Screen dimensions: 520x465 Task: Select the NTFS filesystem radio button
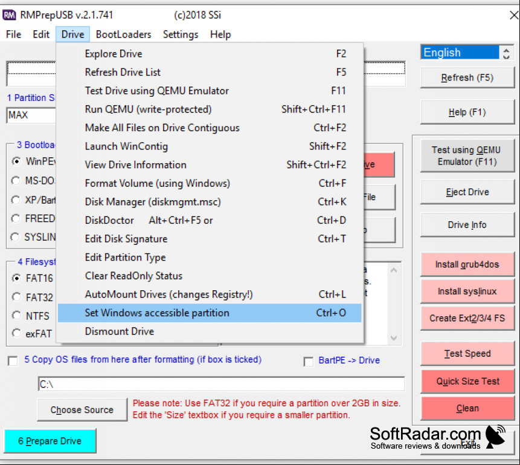coord(16,315)
